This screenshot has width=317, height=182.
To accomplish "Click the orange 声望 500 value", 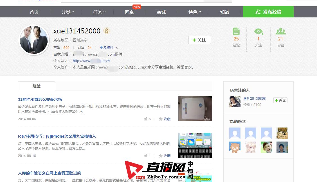I will click(x=66, y=48).
